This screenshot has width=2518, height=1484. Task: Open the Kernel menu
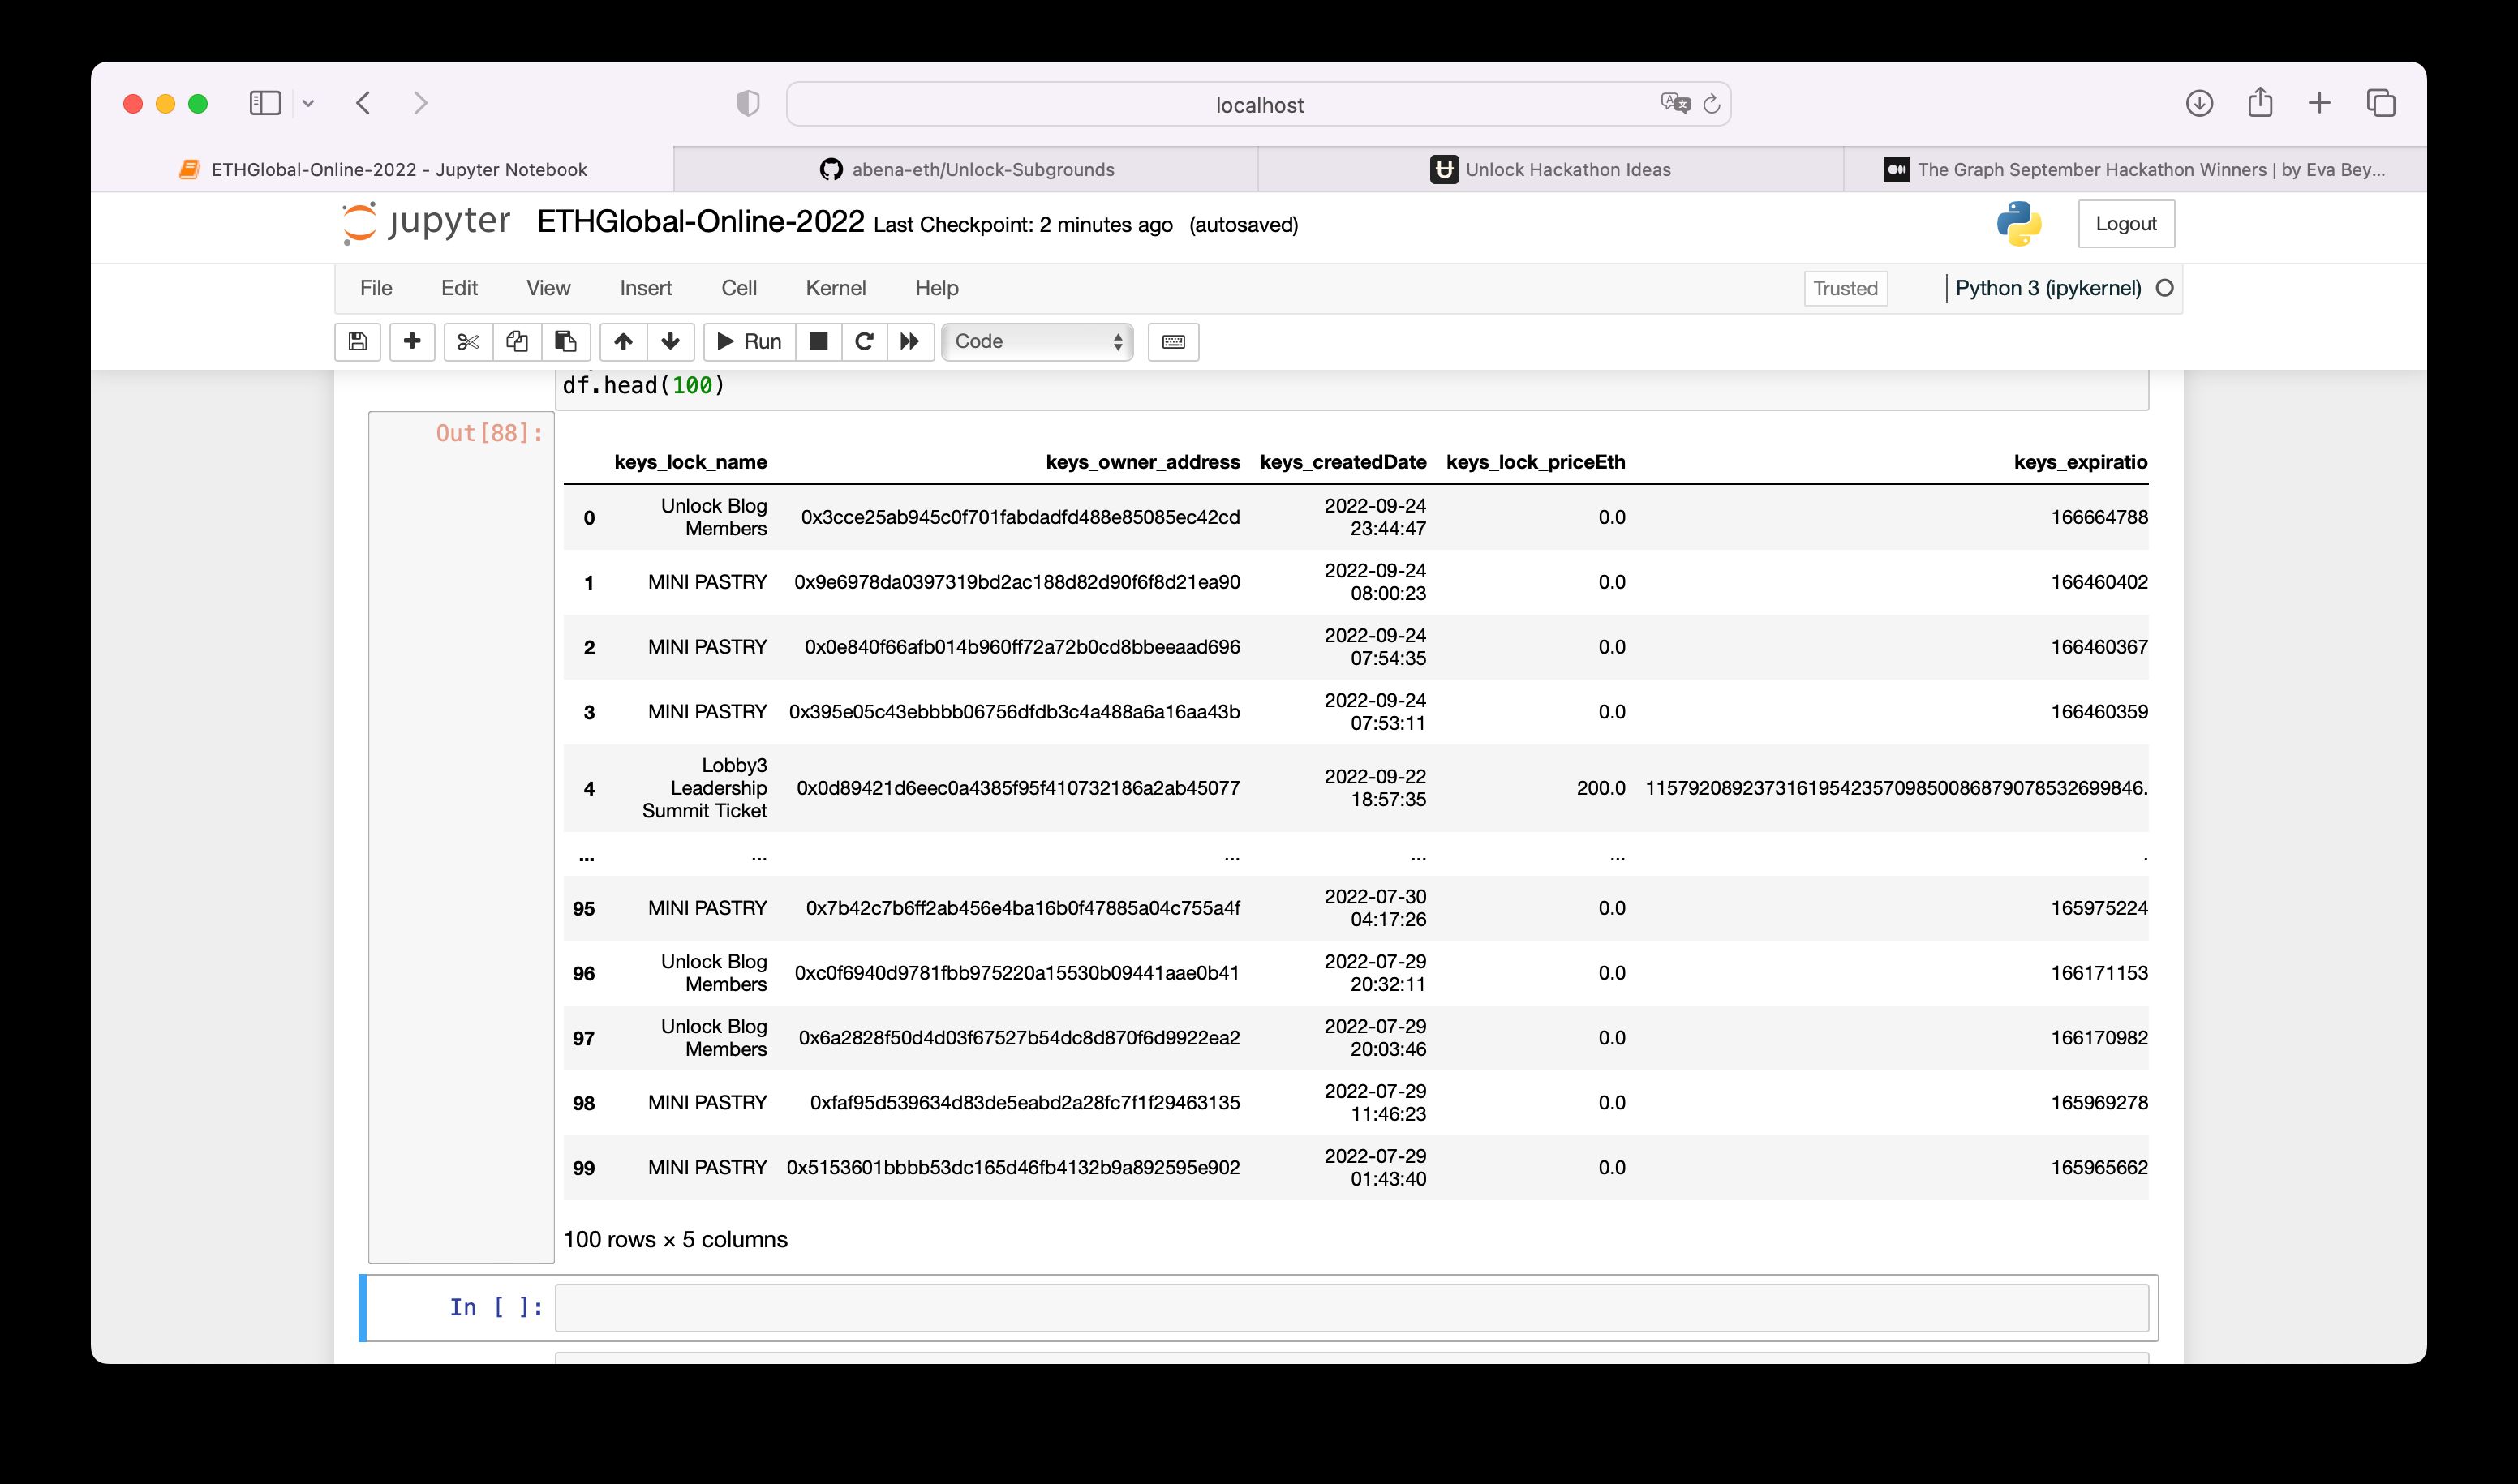coord(836,288)
